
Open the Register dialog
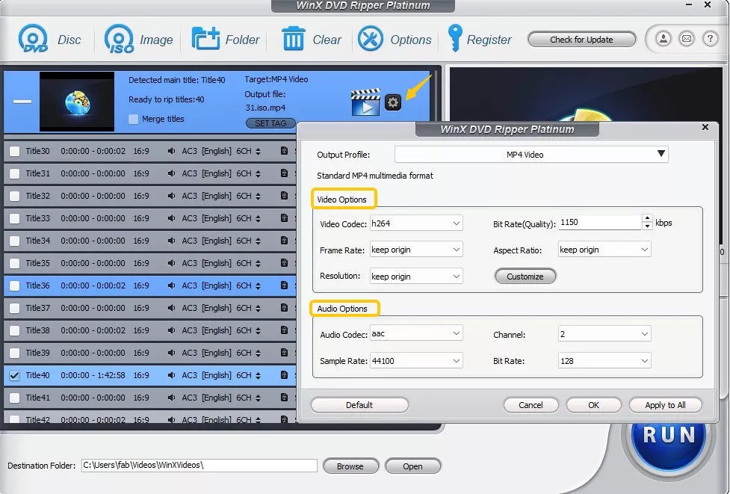click(480, 39)
